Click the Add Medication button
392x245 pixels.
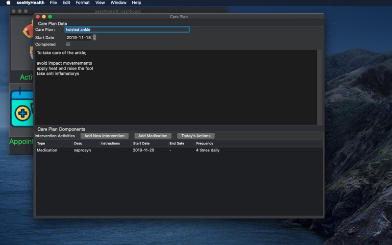coord(153,136)
